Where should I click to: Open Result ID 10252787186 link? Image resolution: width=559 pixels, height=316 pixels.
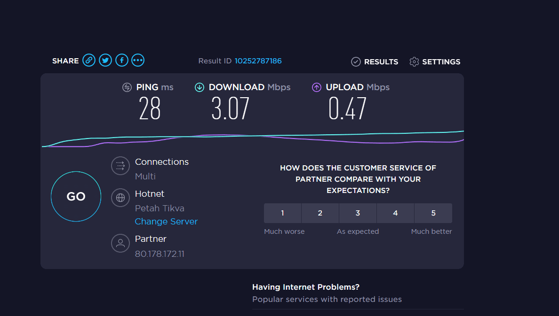[258, 61]
